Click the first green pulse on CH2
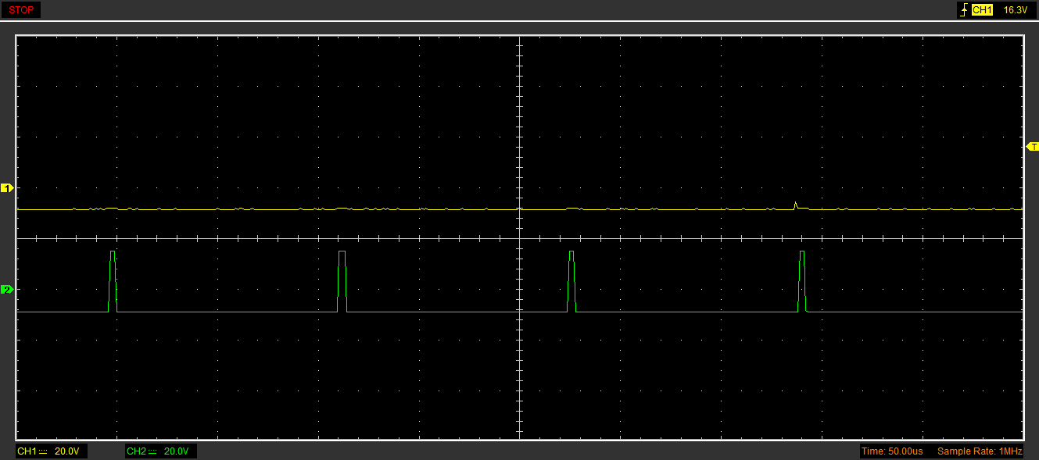This screenshot has width=1039, height=460. point(113,281)
